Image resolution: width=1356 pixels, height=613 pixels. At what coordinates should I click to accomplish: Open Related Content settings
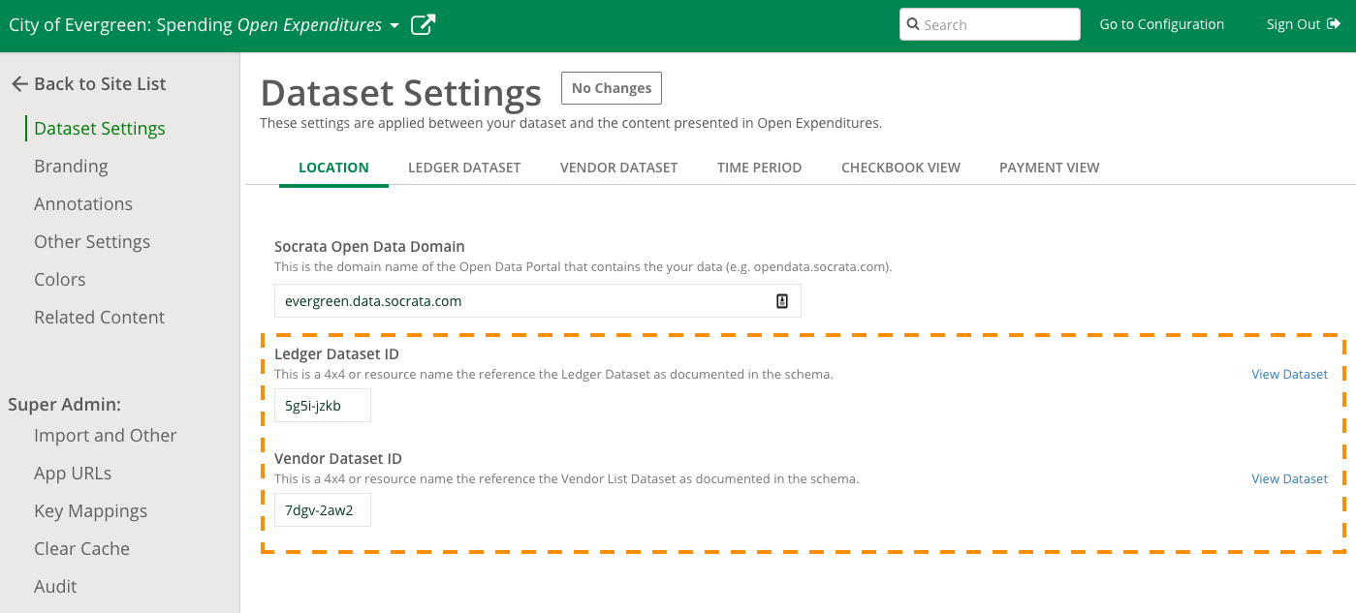(99, 317)
